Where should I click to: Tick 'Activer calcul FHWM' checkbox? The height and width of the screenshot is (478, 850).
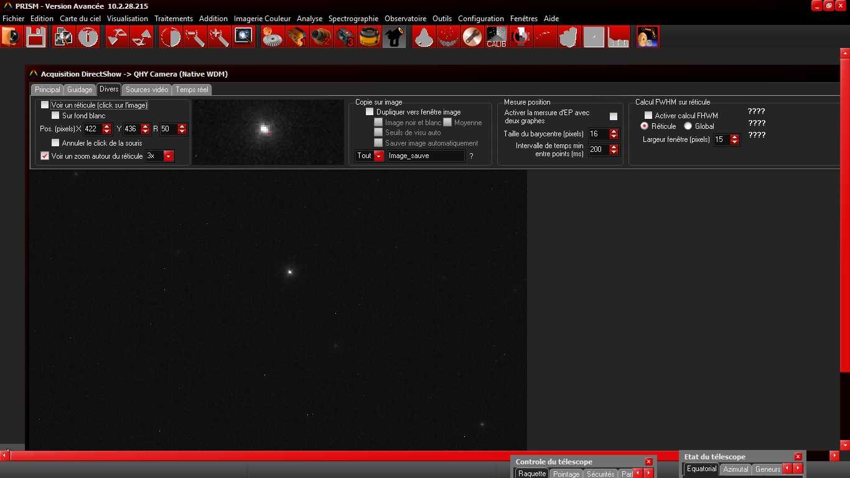click(x=648, y=116)
